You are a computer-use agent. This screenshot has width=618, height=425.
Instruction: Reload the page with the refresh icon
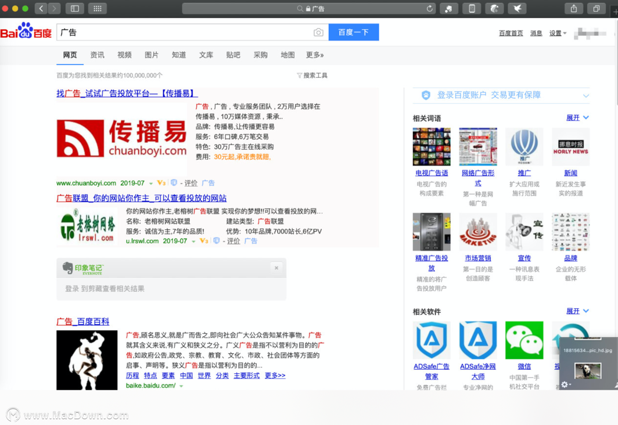tap(429, 8)
